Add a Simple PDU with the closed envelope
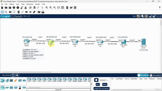The width and height of the screenshot is (162, 91). [39, 12]
